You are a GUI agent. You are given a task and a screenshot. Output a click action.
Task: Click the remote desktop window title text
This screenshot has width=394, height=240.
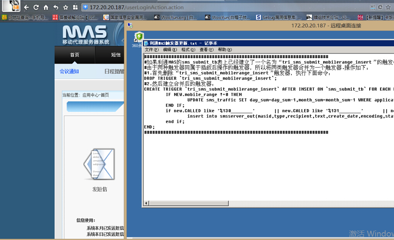[326, 25]
